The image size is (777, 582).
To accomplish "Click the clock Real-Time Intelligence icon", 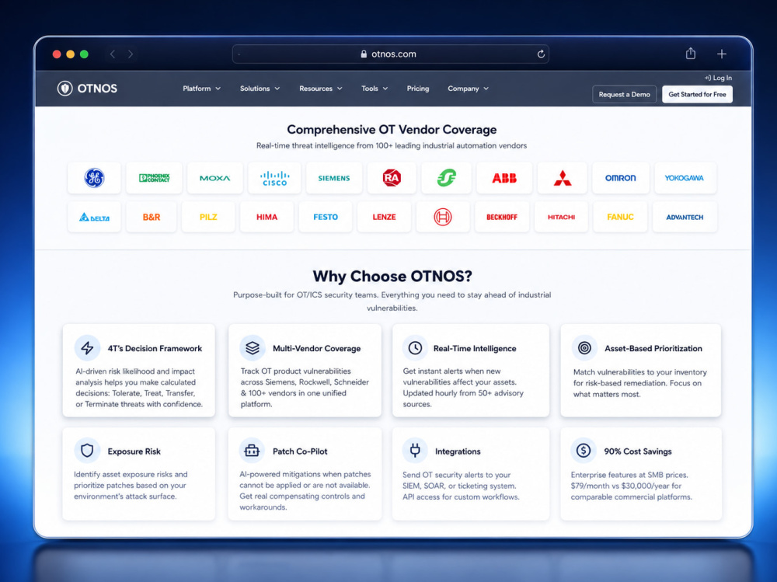I will click(x=415, y=348).
